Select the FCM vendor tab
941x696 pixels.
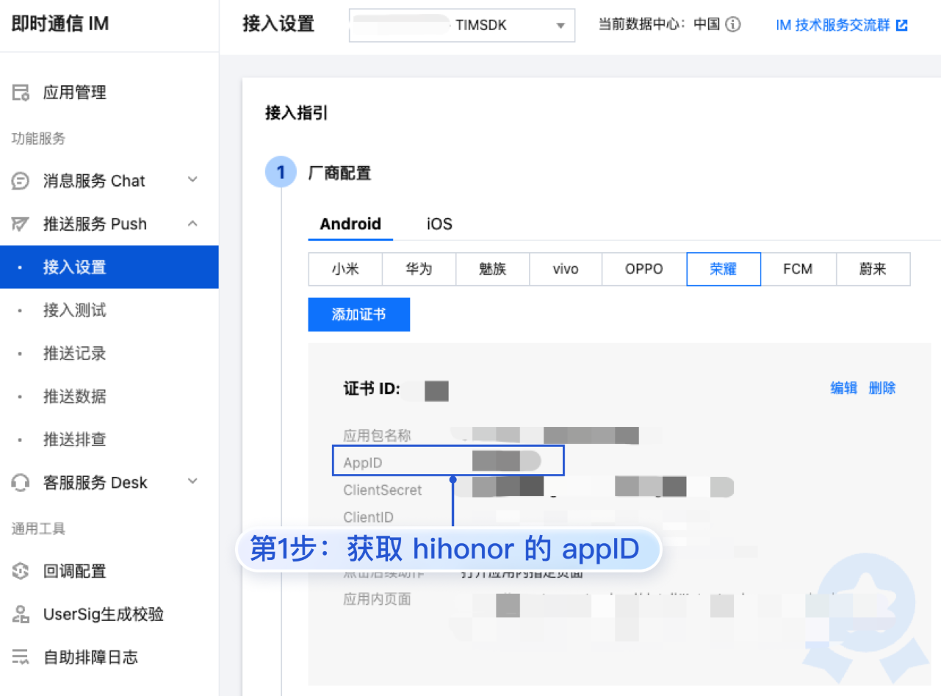click(798, 269)
